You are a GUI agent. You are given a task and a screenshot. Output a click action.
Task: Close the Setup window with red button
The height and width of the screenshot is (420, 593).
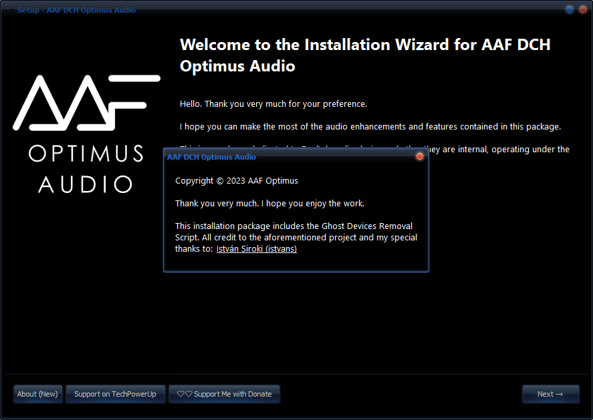(582, 9)
